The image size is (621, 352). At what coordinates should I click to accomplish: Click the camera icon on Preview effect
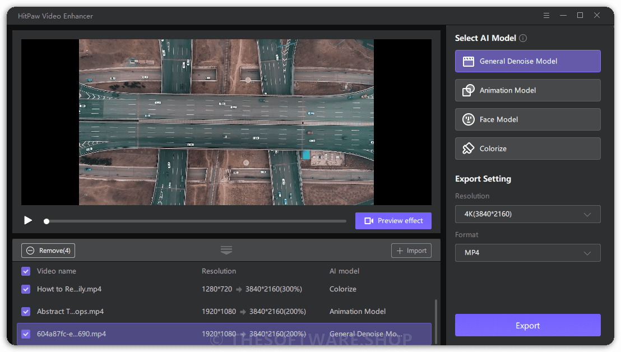click(369, 220)
